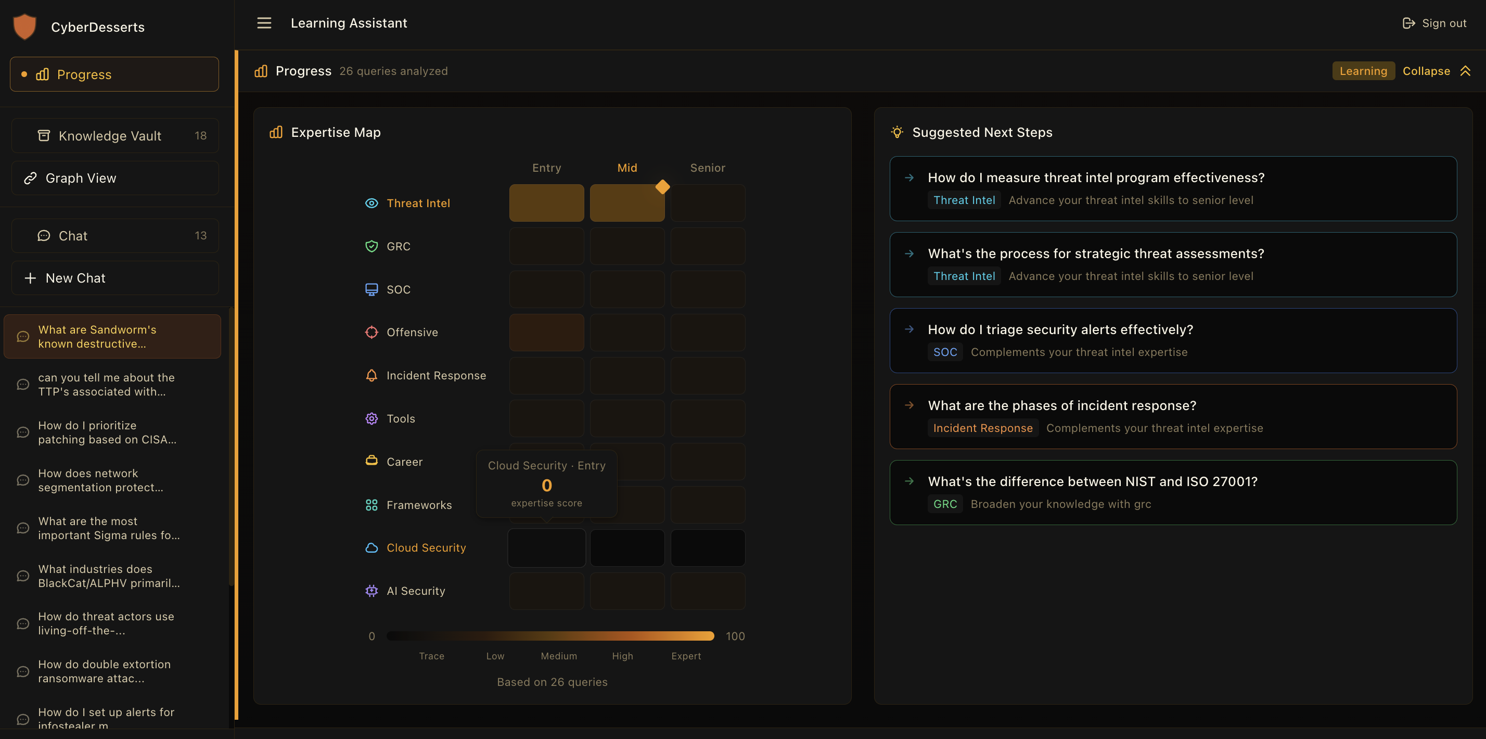Click the Frameworks grid icon
This screenshot has width=1486, height=739.
click(371, 505)
